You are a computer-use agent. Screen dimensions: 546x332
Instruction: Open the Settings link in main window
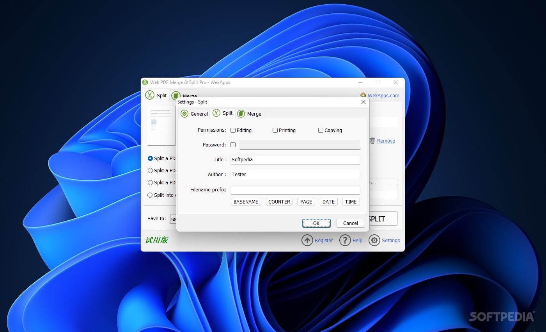click(x=391, y=241)
